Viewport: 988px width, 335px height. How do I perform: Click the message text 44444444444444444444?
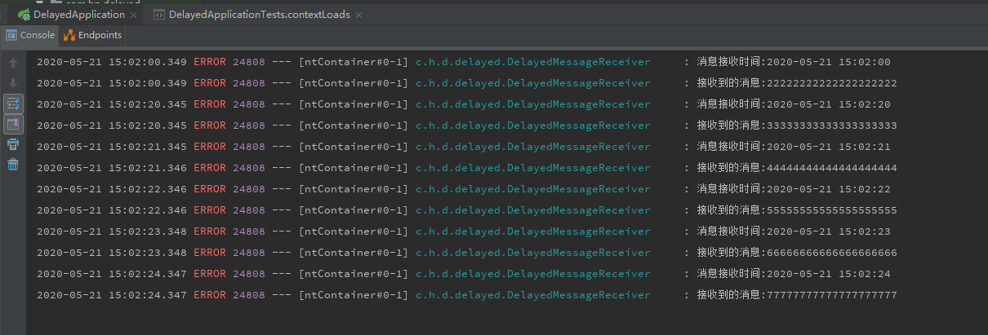(832, 168)
